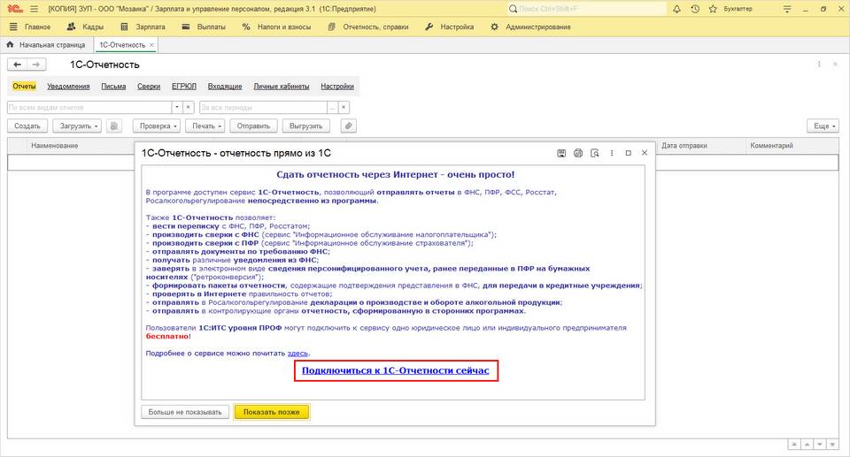Open the Входящие section link
Viewport: 850px width, 457px height.
click(225, 86)
